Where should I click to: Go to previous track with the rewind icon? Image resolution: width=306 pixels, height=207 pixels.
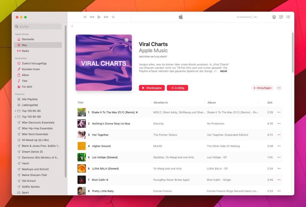pyautogui.click(x=92, y=17)
